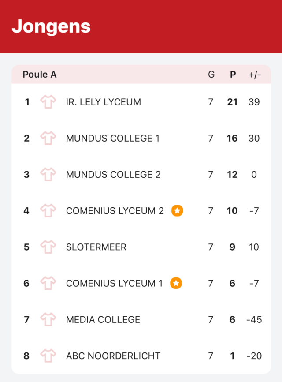The image size is (282, 382).
Task: Open the IR. LELY LYCEUM team row
Action: (141, 102)
